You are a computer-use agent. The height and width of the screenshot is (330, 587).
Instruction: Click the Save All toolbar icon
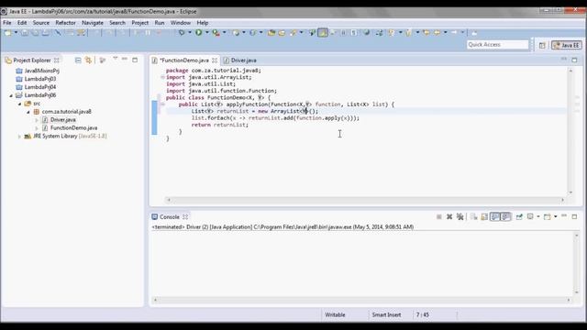(x=35, y=33)
